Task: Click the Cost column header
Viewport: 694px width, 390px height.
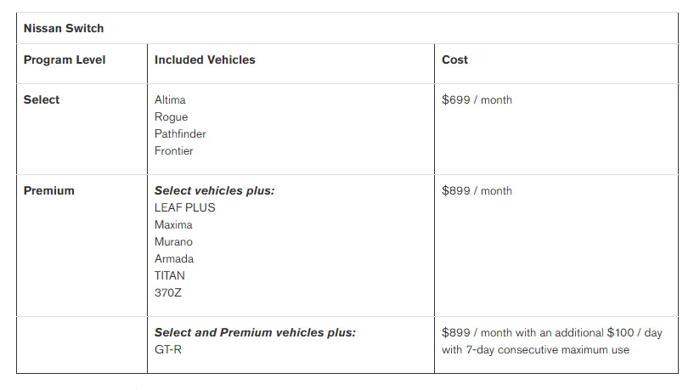Action: coord(454,59)
